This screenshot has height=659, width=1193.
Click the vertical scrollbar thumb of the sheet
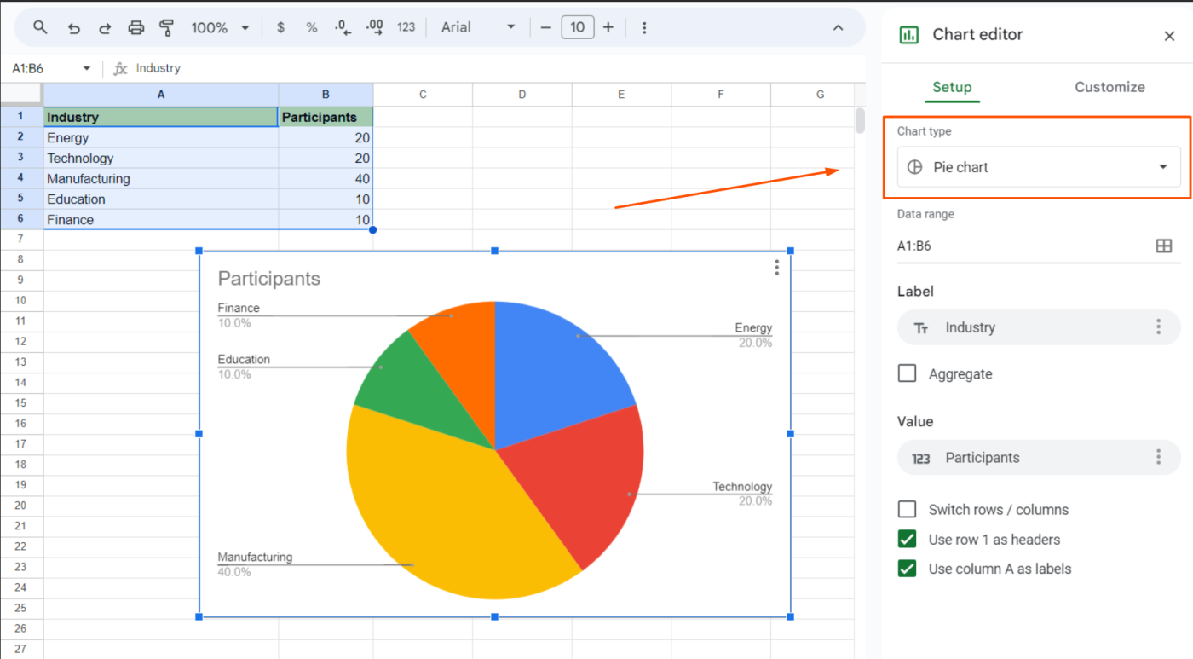coord(860,120)
